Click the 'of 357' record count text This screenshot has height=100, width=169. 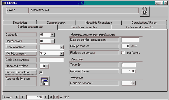(x=65, y=97)
